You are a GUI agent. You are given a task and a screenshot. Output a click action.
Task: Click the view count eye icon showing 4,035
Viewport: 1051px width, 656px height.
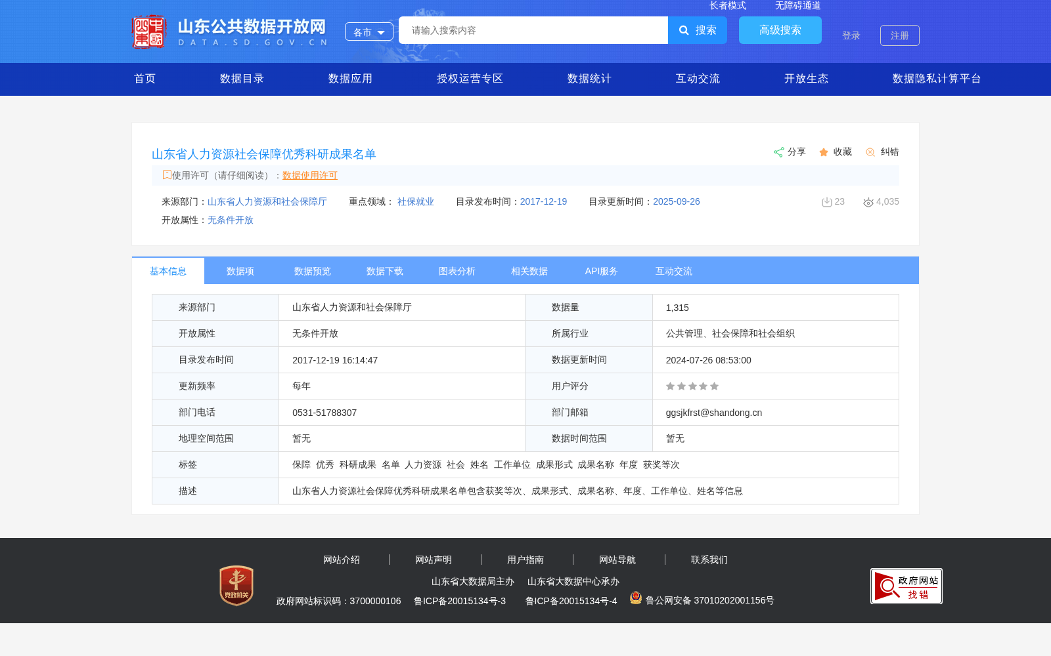pyautogui.click(x=868, y=202)
